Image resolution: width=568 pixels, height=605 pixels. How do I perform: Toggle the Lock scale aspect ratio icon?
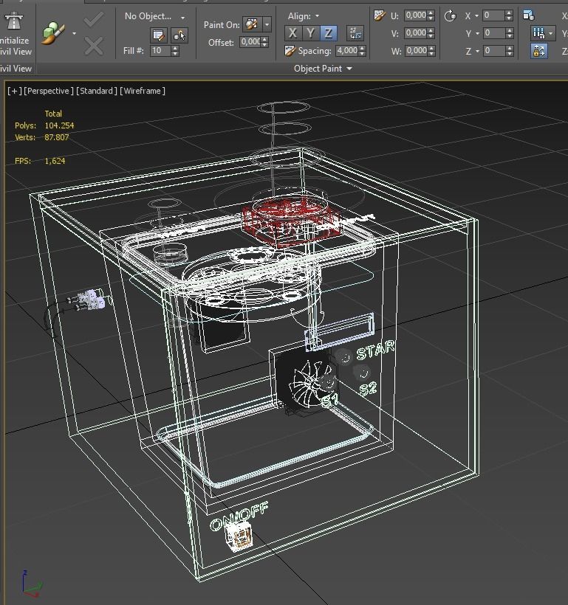(539, 51)
